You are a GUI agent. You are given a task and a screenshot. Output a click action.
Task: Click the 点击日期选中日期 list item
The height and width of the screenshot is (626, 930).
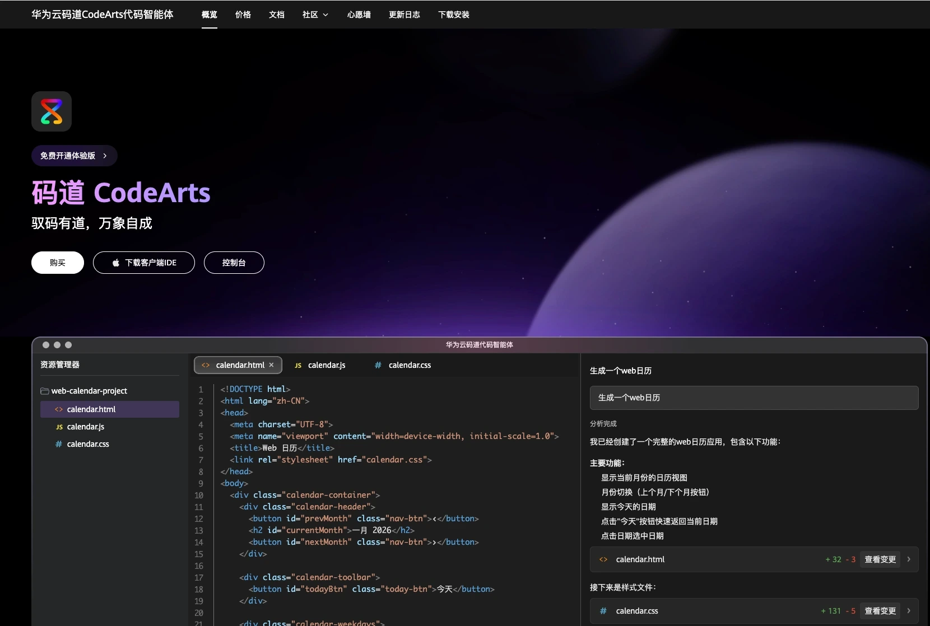[633, 536]
